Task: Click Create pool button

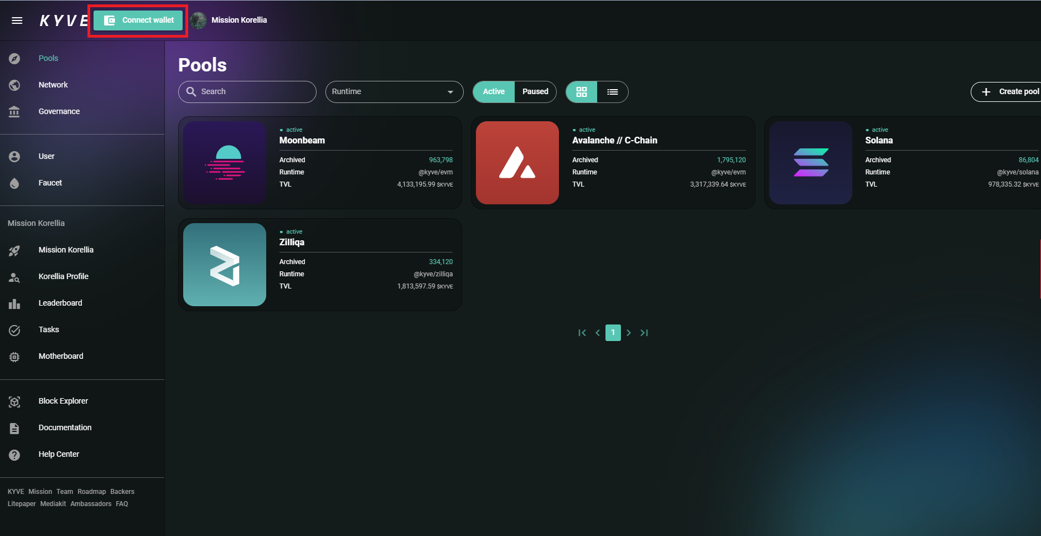Action: click(1006, 92)
